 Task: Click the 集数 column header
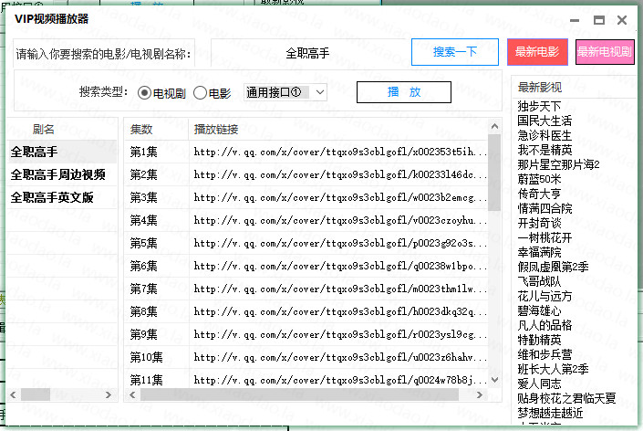(x=142, y=129)
